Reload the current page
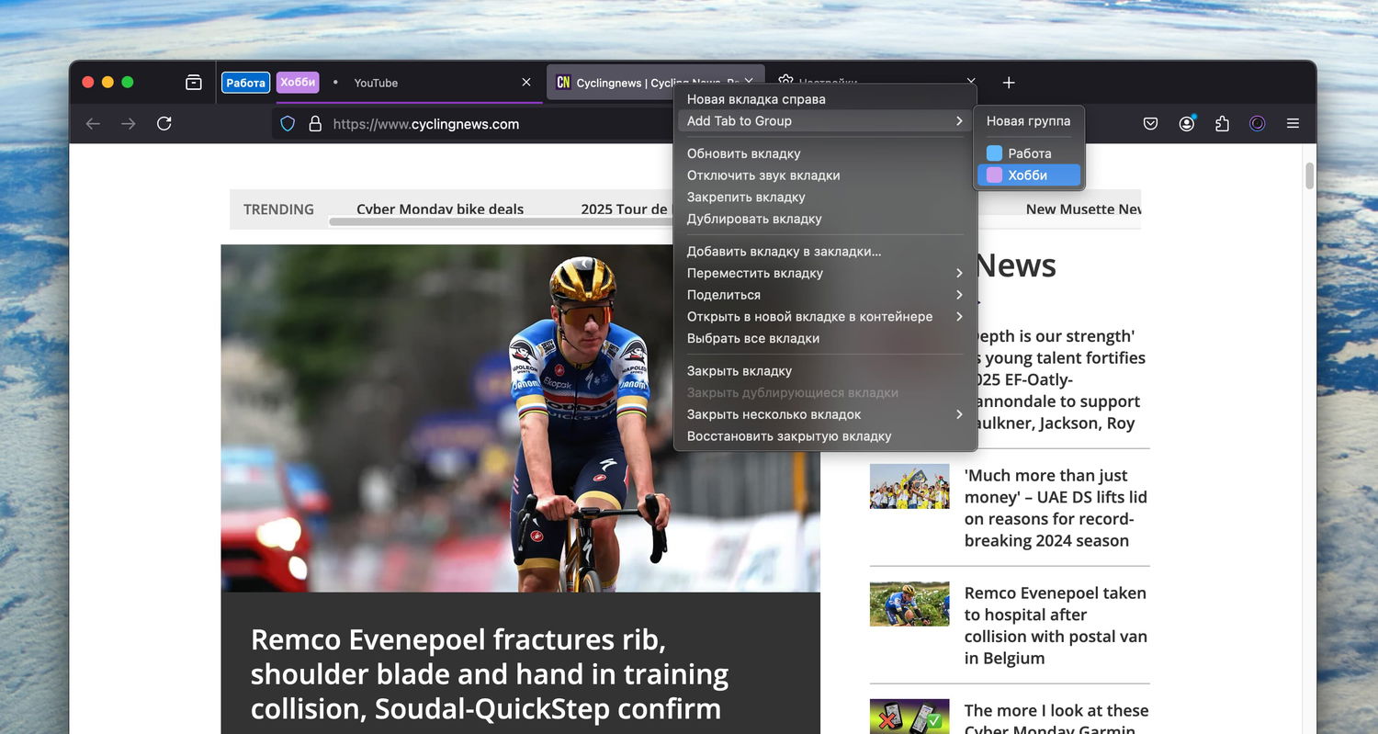This screenshot has width=1378, height=734. pos(164,123)
